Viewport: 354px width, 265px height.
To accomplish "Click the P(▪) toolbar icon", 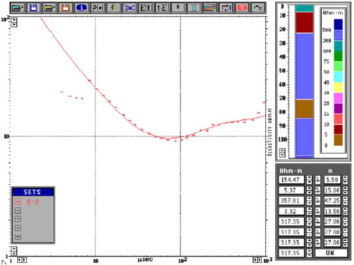I will coord(97,7).
